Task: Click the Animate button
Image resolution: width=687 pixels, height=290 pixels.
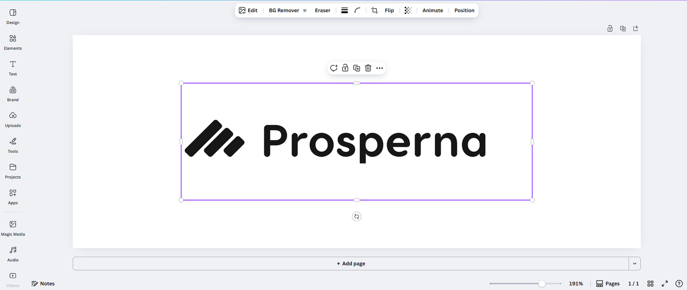Action: coord(433,10)
